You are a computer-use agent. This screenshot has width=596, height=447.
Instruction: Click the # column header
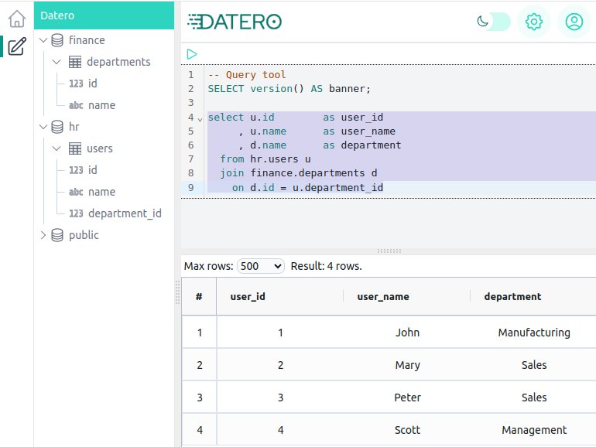pos(199,297)
